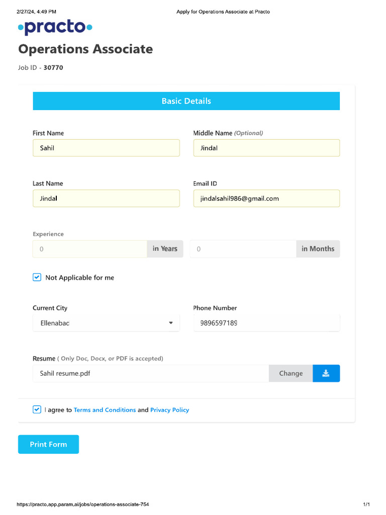
Task: Select the Last Name text box
Action: click(106, 198)
